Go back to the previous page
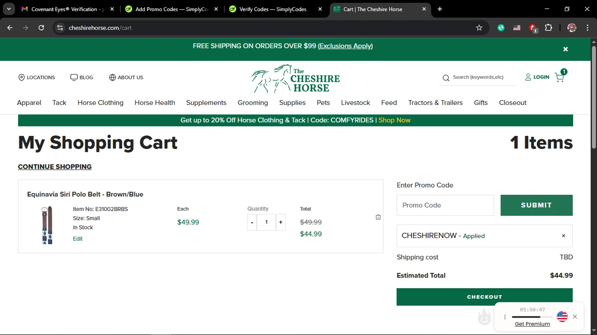 pos(10,27)
